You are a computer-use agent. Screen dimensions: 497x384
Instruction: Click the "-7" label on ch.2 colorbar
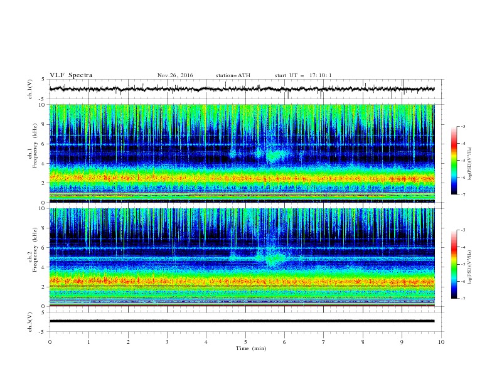(x=463, y=299)
